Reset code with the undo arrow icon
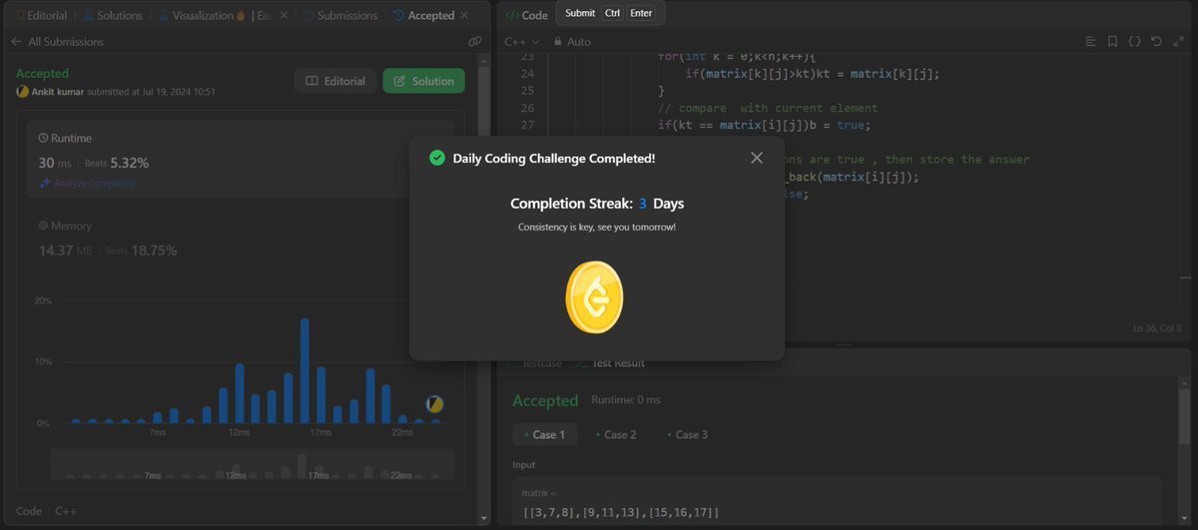Screen dimensions: 1198x530 pos(1156,42)
